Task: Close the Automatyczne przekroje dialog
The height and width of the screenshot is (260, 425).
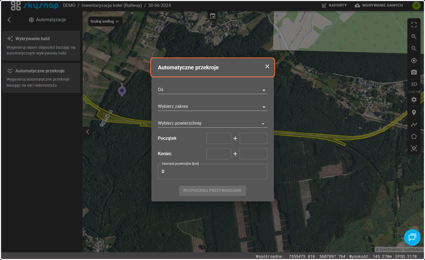Action: coord(267,66)
